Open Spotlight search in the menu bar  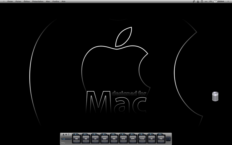tap(228, 1)
